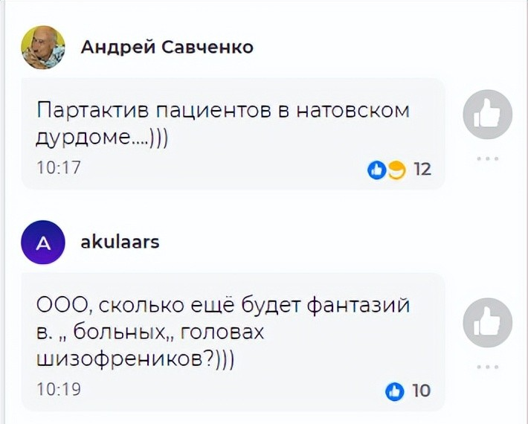This screenshot has height=424, width=528.
Task: Open profile via akulaars username
Action: click(120, 242)
